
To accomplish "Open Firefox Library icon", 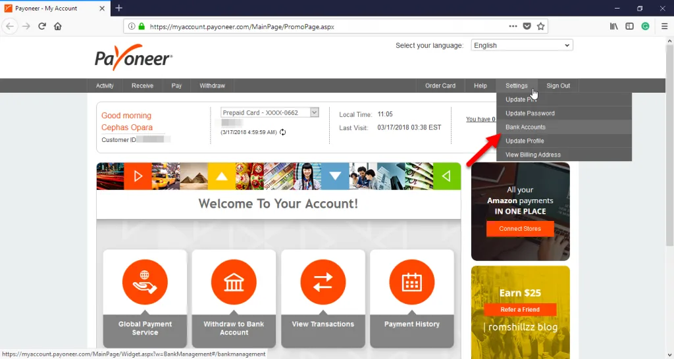I will [614, 26].
